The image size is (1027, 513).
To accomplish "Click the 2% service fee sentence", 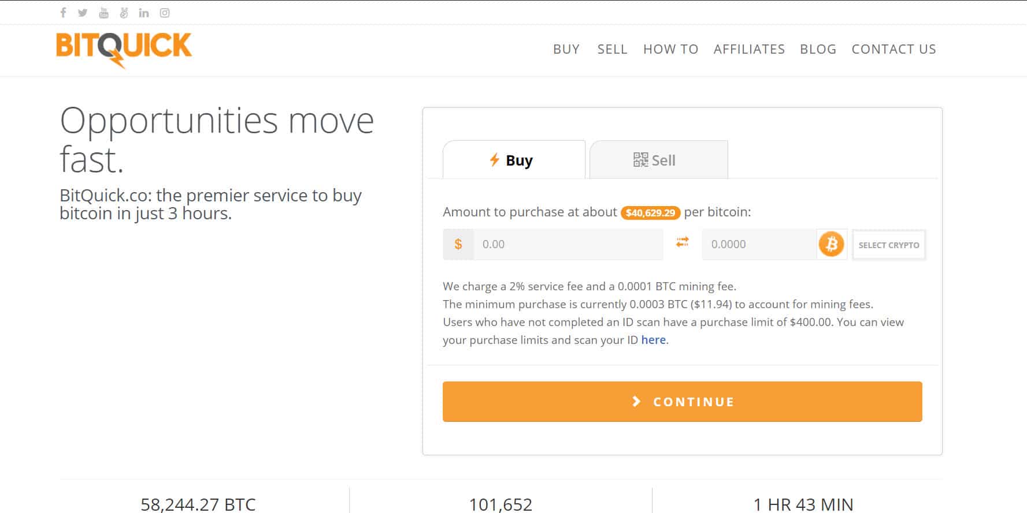I will coord(589,286).
